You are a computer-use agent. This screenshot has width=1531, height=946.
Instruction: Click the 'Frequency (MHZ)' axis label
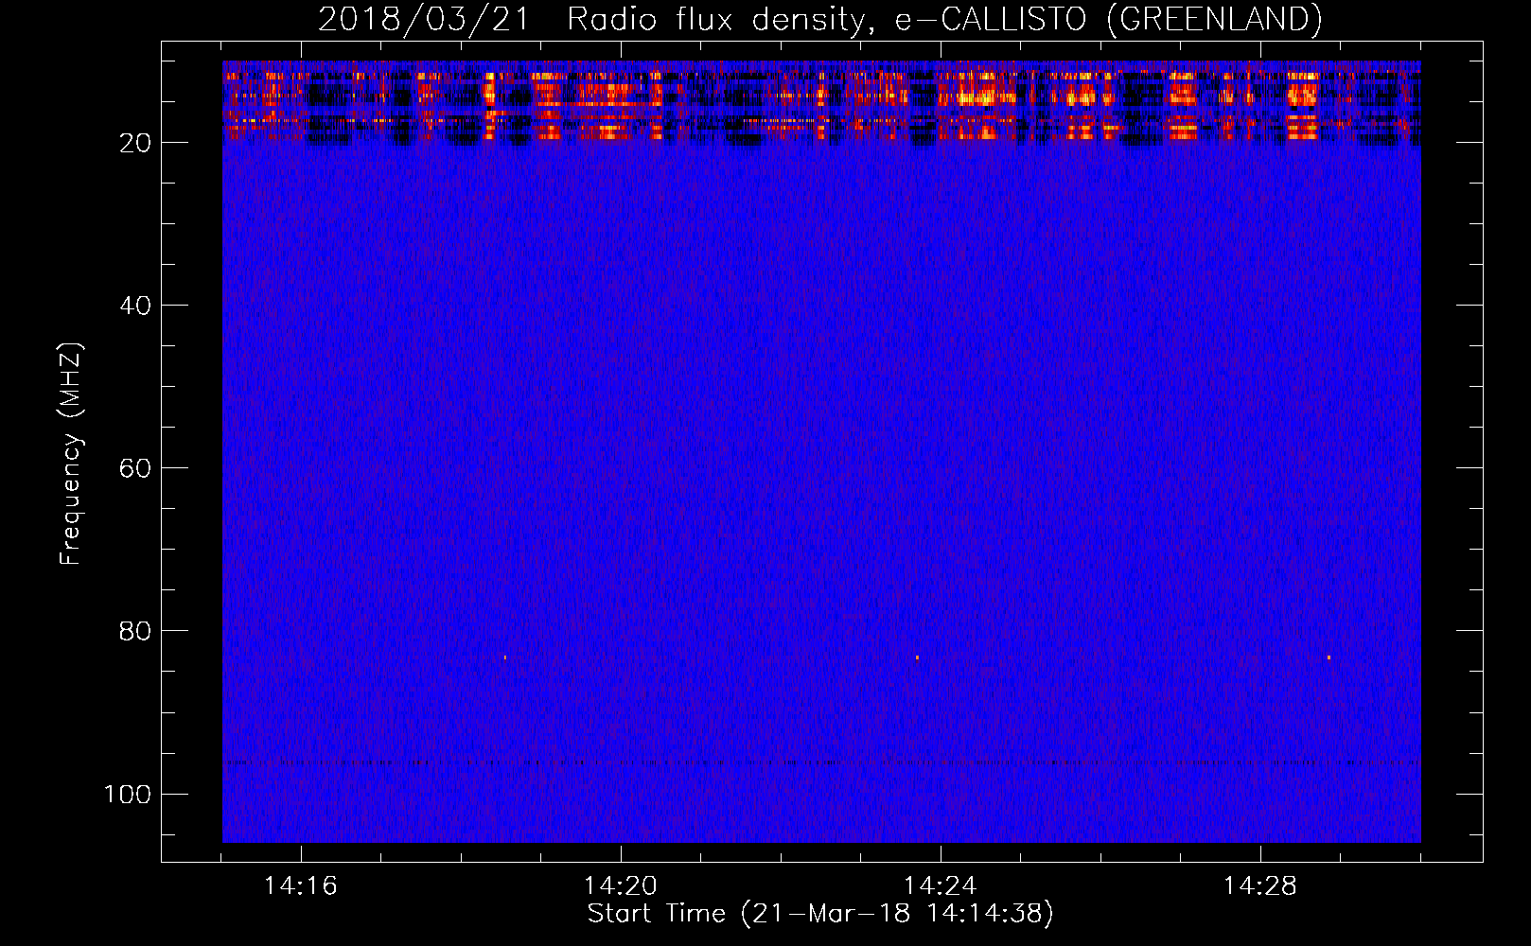(x=71, y=453)
